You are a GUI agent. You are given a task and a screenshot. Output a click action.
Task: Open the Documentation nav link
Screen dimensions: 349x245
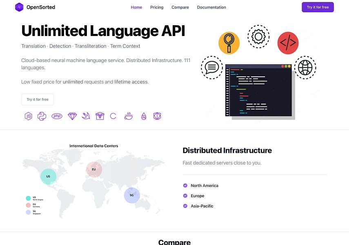(x=211, y=7)
